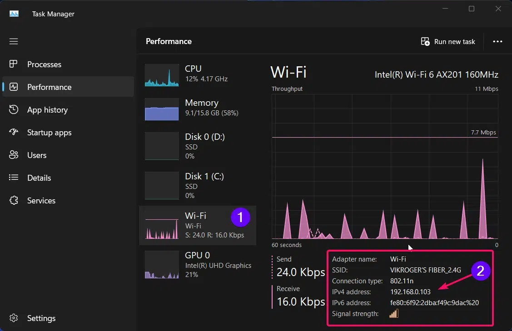Click the Details list icon
512x331 pixels.
(13, 177)
